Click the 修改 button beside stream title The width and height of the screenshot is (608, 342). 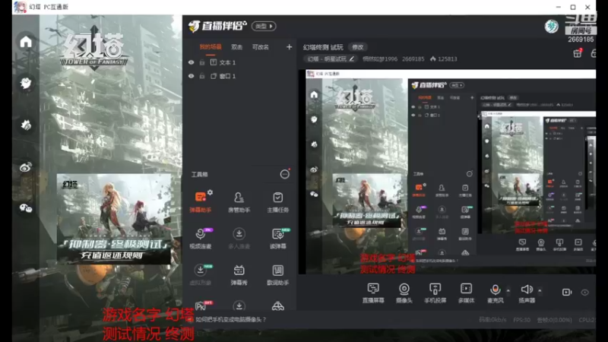click(x=357, y=47)
